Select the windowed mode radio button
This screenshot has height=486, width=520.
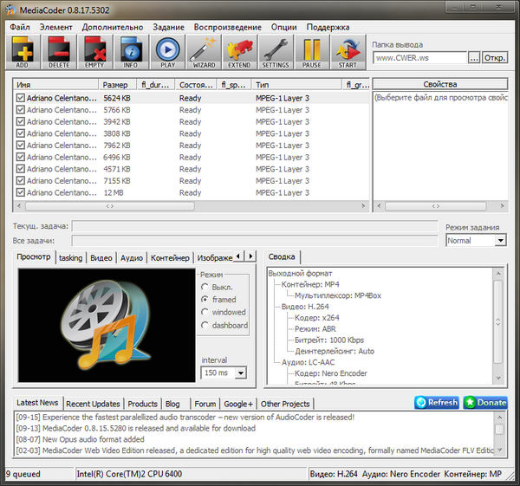point(205,312)
